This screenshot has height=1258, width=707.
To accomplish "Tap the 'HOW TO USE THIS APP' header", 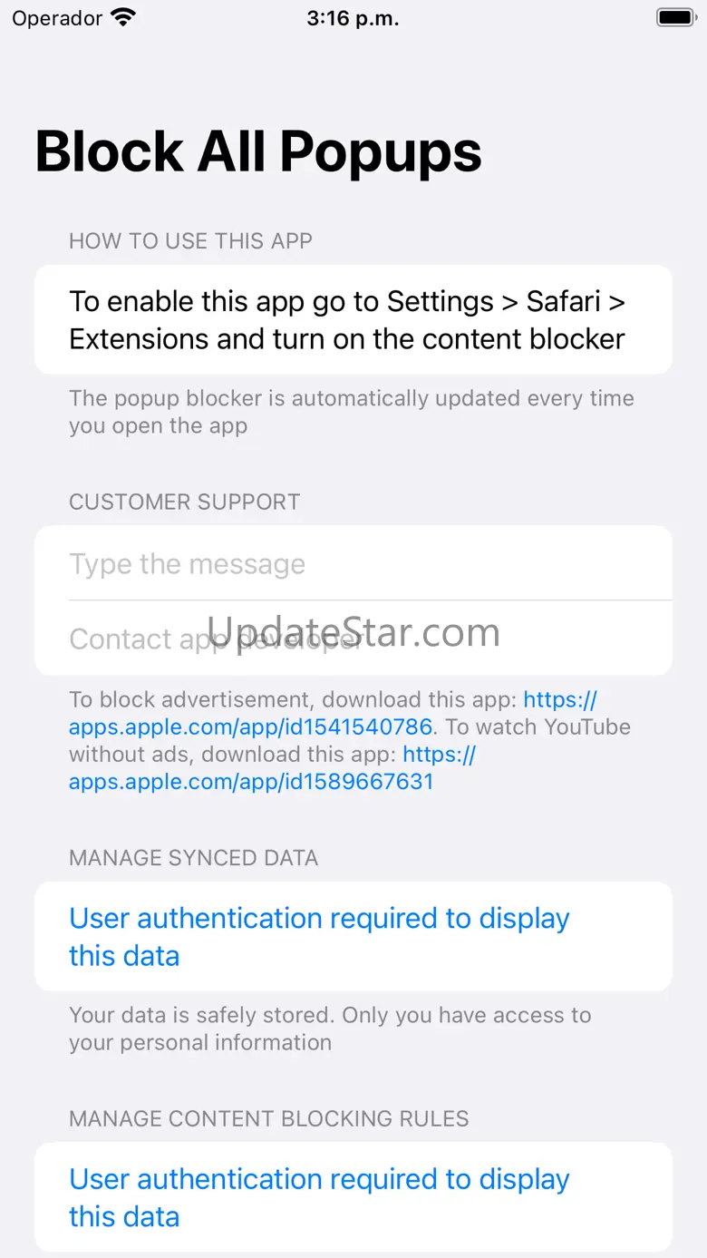I will pyautogui.click(x=190, y=240).
